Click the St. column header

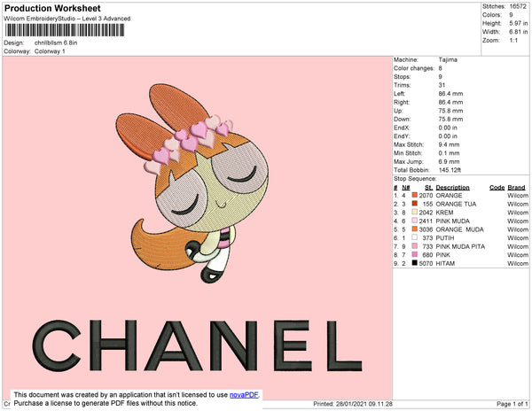[428, 188]
